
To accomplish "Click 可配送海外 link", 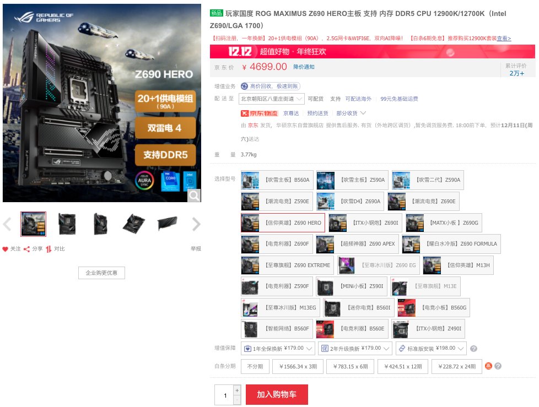I will click(x=358, y=99).
